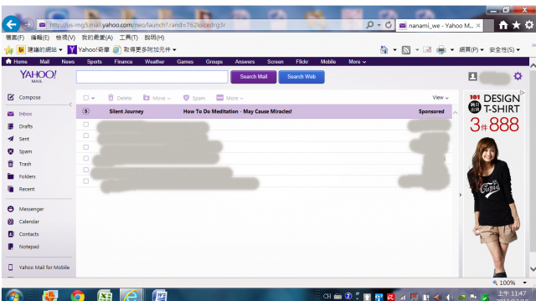Click the Messenger smiley icon

11,209
